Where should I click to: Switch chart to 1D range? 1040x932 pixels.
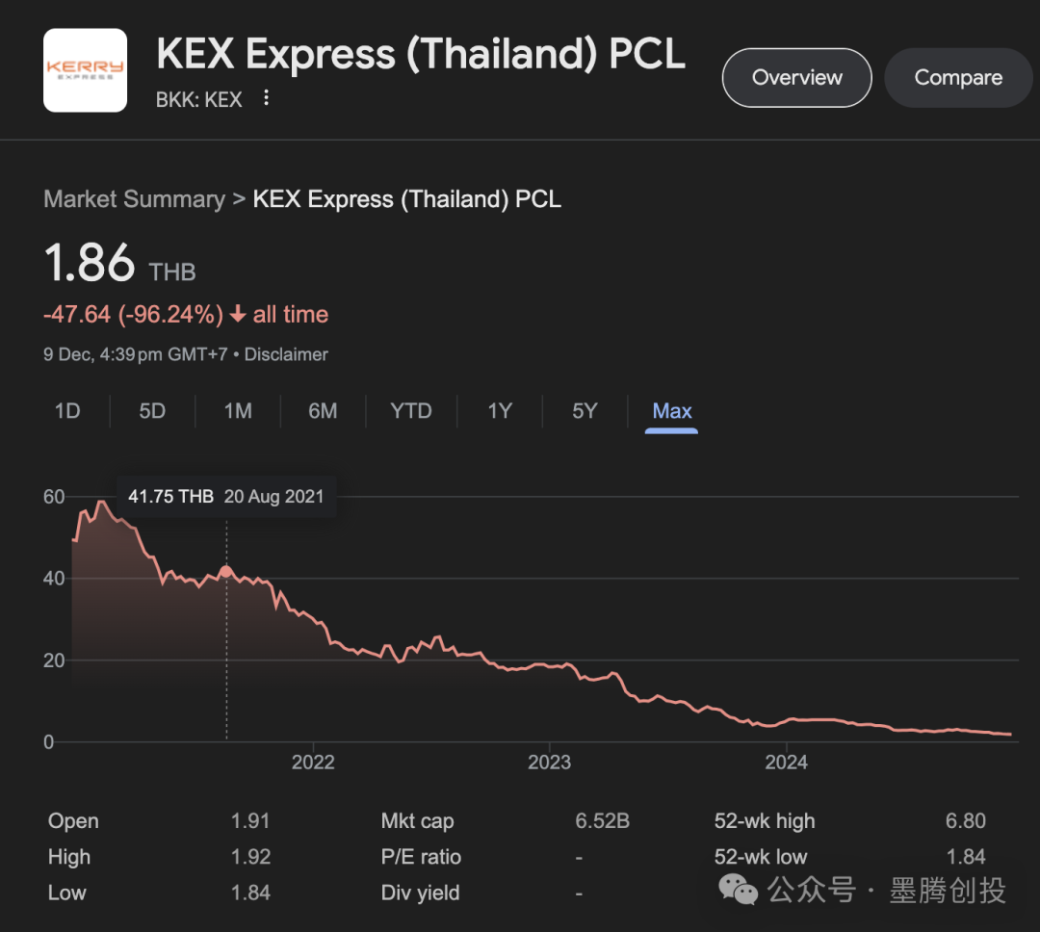click(67, 411)
